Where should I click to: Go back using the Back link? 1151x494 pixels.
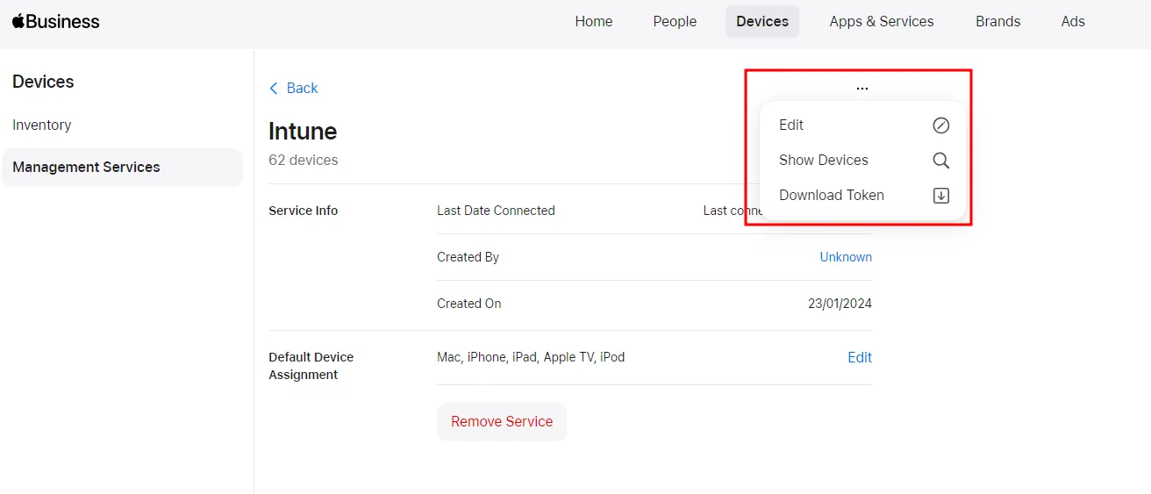point(293,89)
